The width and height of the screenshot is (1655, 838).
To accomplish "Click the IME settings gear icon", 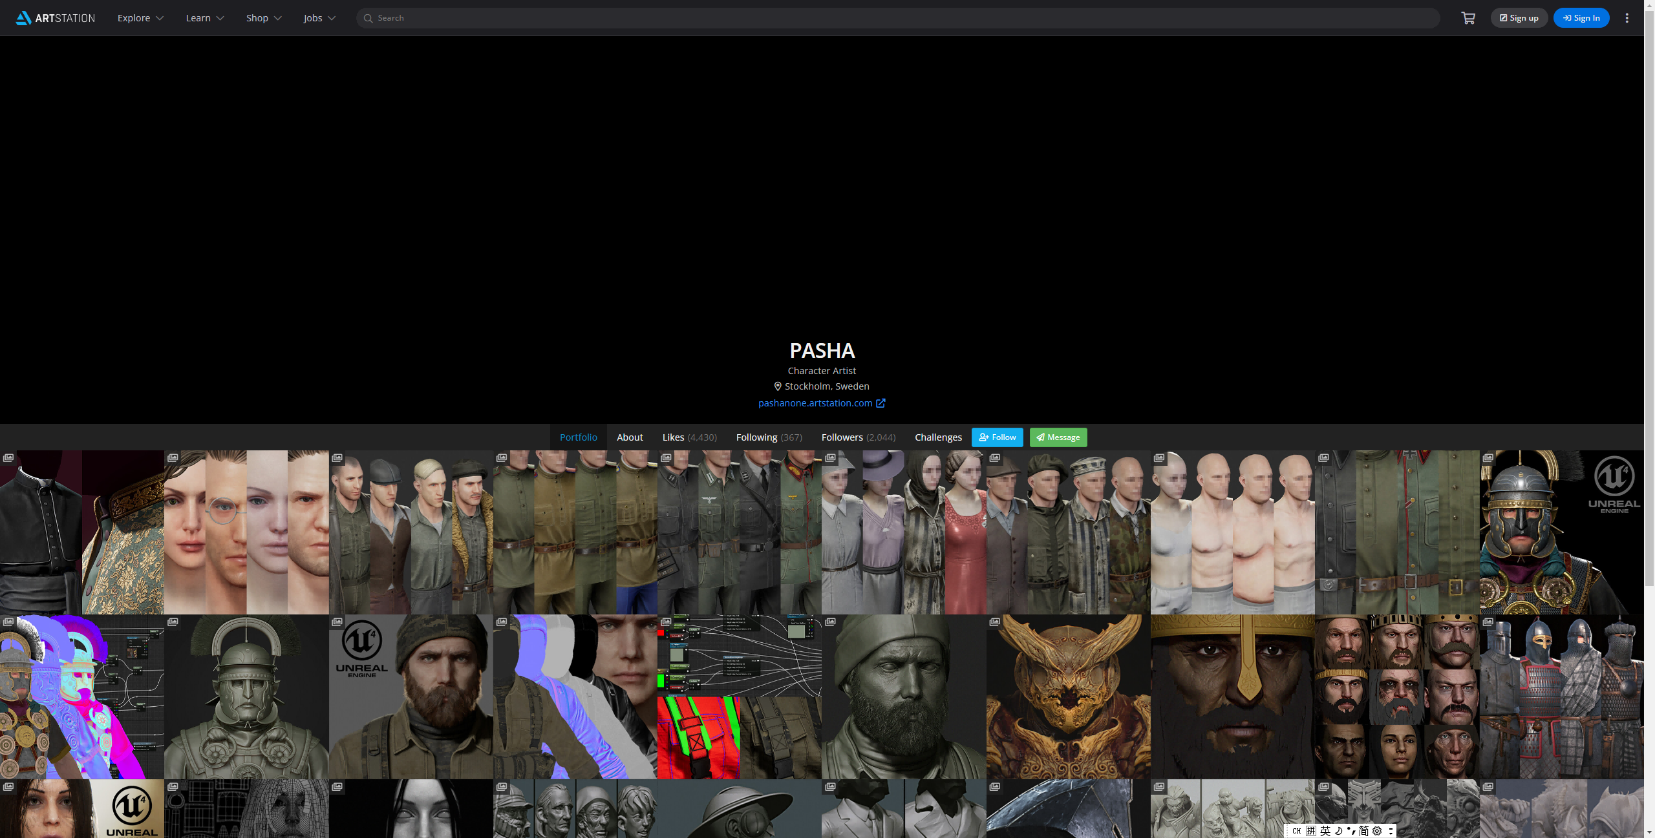I will click(x=1377, y=831).
